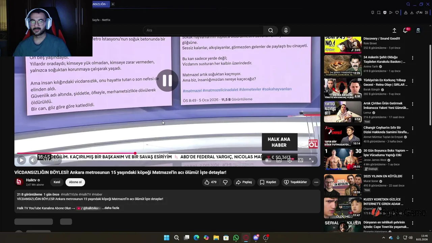Image resolution: width=432 pixels, height=243 pixels.
Task: Open a new browser tab with plus
Action: coord(113,4)
